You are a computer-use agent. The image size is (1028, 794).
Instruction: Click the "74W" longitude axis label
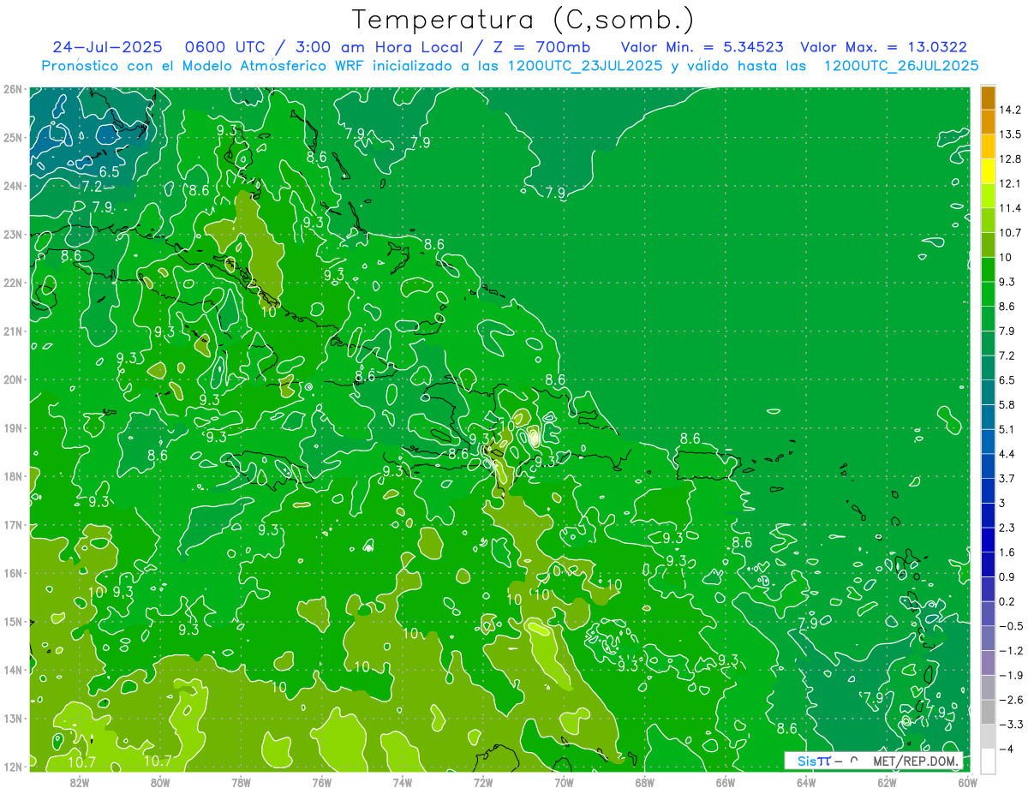[403, 782]
